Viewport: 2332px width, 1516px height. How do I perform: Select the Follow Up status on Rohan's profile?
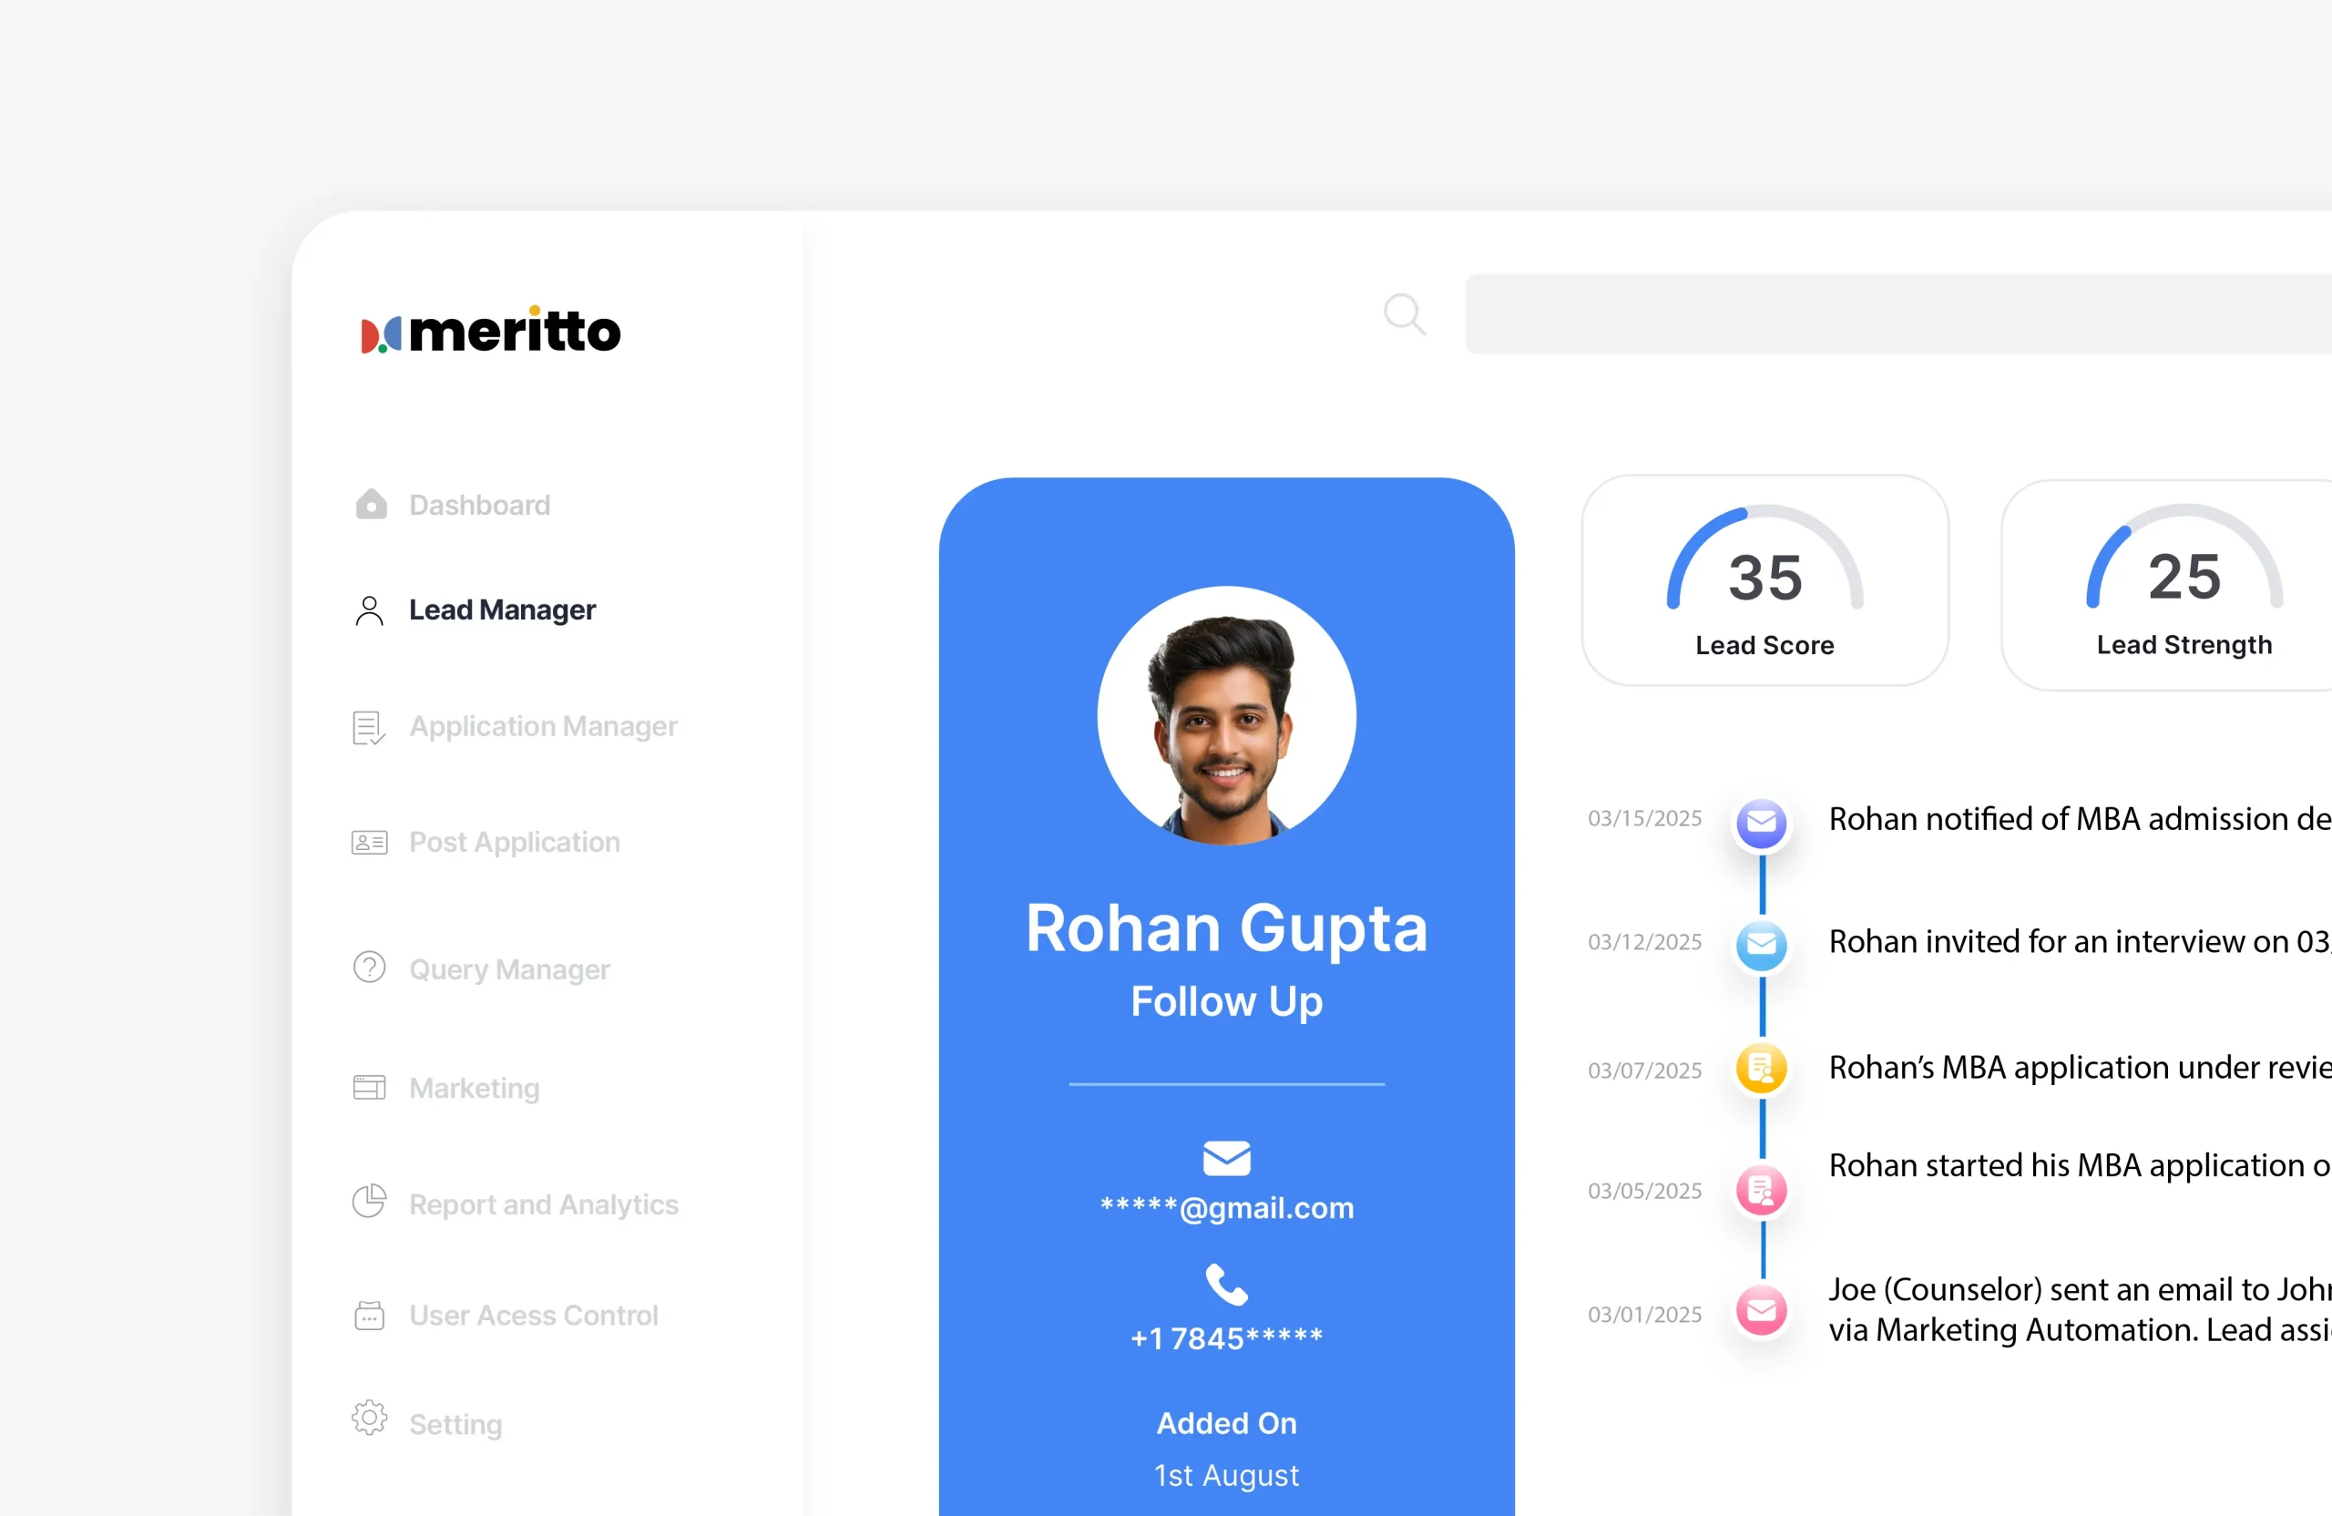pos(1226,1000)
